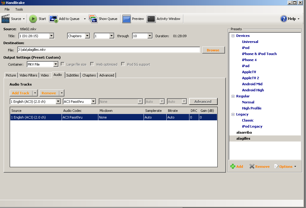Open the File menu
This screenshot has width=306, height=208.
pos(7,9)
